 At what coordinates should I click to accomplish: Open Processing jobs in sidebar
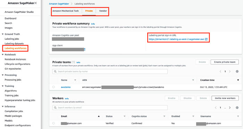pos(13,80)
